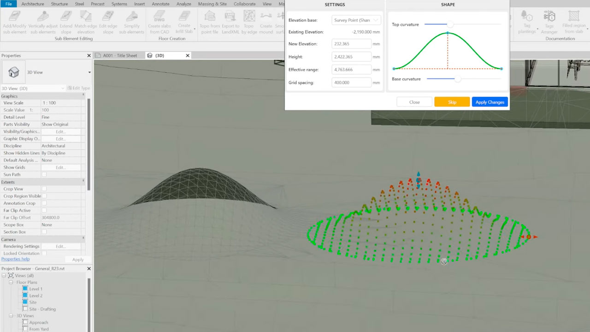Select the Edit edge slope tool
The height and width of the screenshot is (332, 590).
click(108, 22)
